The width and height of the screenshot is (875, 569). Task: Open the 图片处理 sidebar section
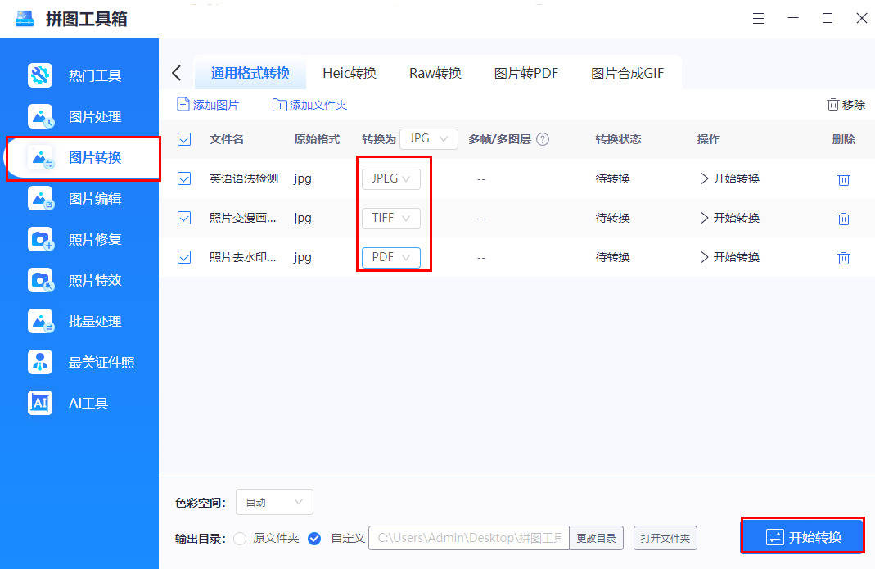(78, 117)
